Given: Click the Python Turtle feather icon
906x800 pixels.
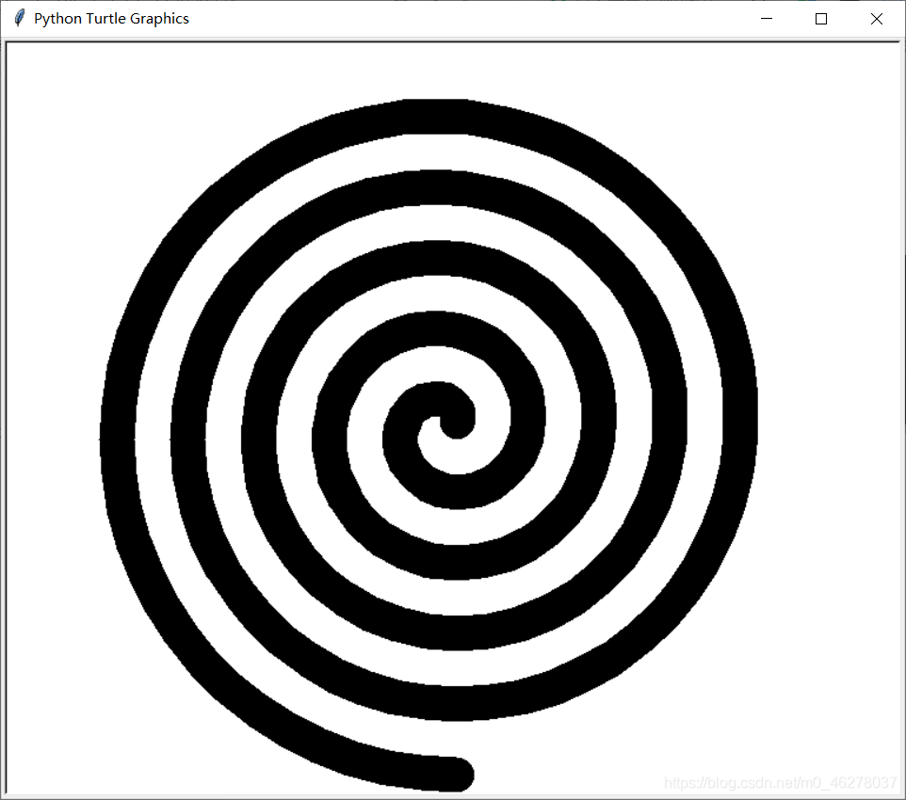Looking at the screenshot, I should click(x=20, y=19).
